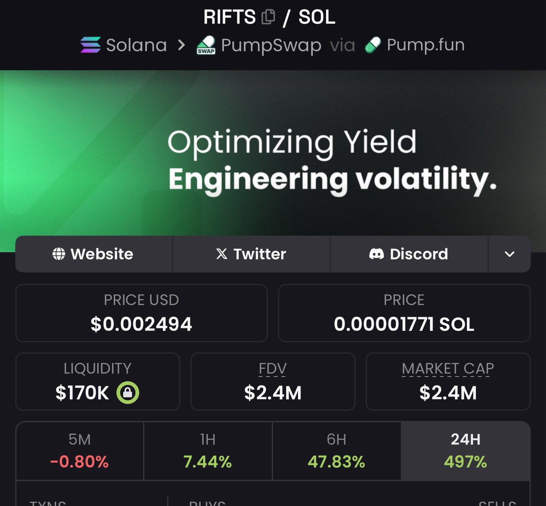Click the MARKET CAP underlined label
Viewport: 546px width, 506px height.
tap(448, 368)
